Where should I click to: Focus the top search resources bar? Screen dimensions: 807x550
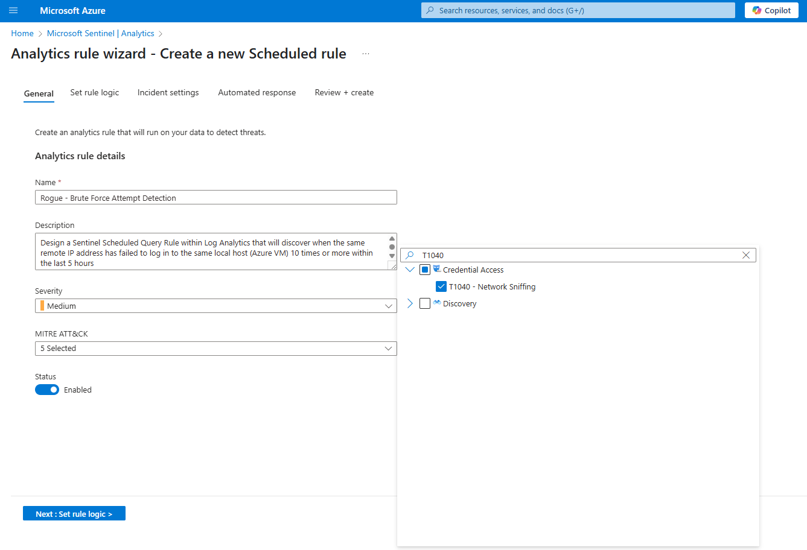pyautogui.click(x=578, y=10)
